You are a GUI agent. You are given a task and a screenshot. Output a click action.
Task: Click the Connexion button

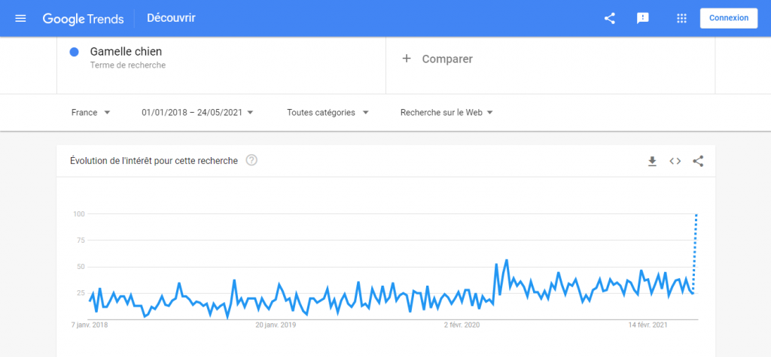click(728, 18)
